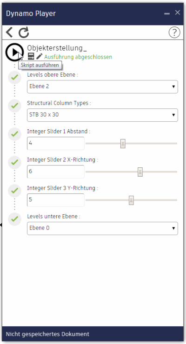
Task: Expand the Structural Column Types dropdown
Action: 102,115
